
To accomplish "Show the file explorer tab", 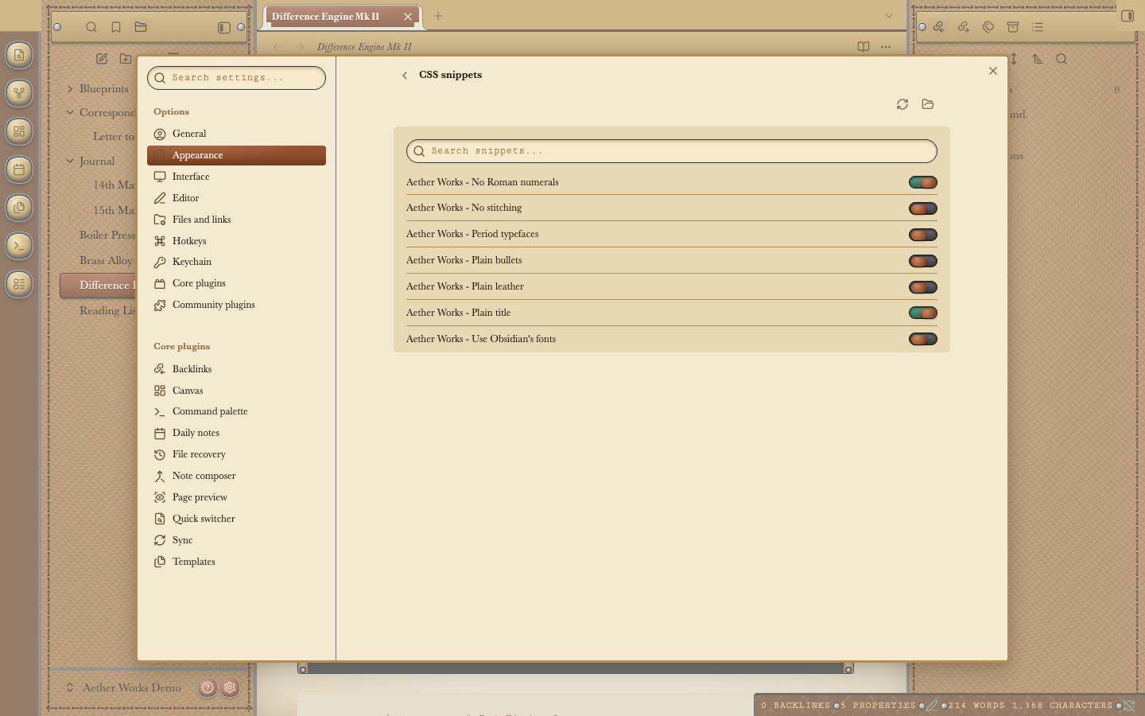I will [141, 27].
